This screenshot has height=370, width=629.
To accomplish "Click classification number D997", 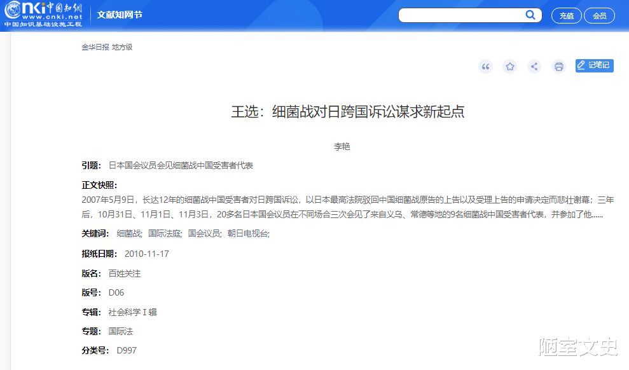I will click(127, 350).
